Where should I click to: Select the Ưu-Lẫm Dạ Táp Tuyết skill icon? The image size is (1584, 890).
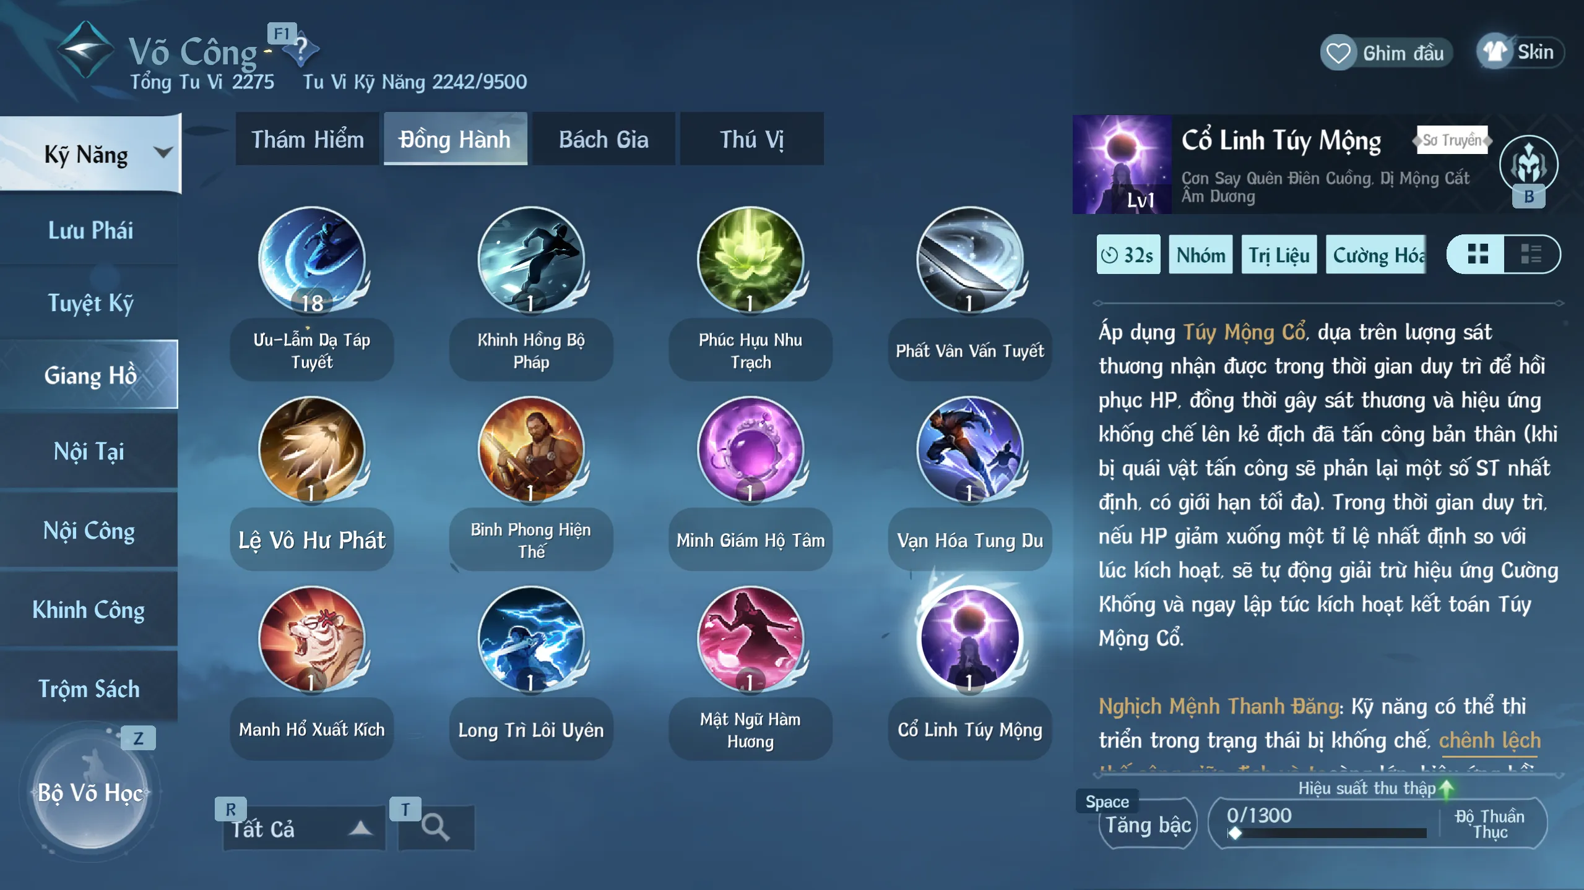click(x=311, y=260)
